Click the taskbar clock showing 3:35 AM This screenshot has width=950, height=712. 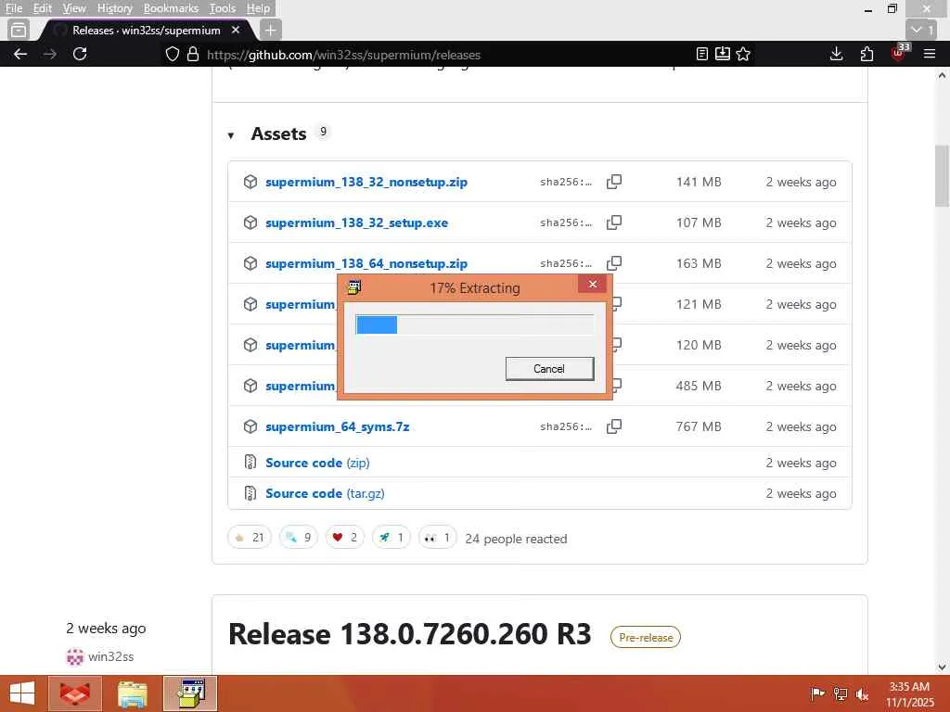pos(909,694)
